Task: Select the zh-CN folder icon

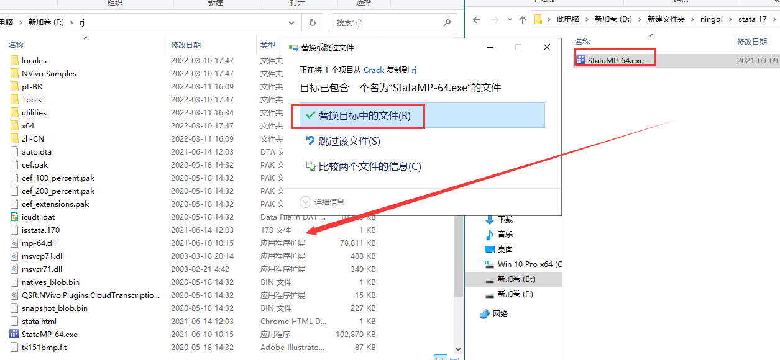Action: pyautogui.click(x=15, y=138)
